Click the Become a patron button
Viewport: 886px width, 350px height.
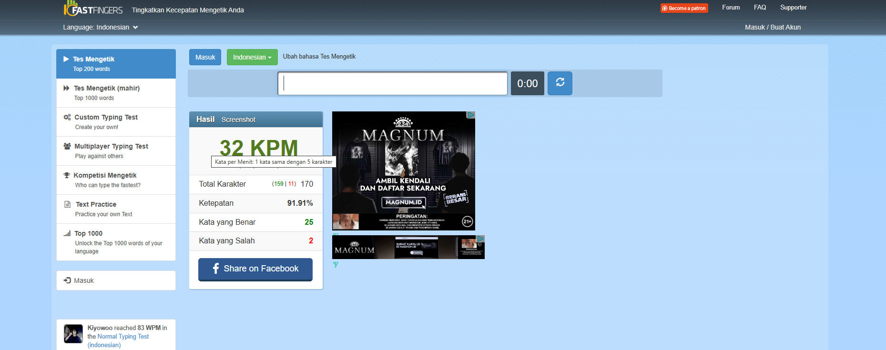[684, 8]
